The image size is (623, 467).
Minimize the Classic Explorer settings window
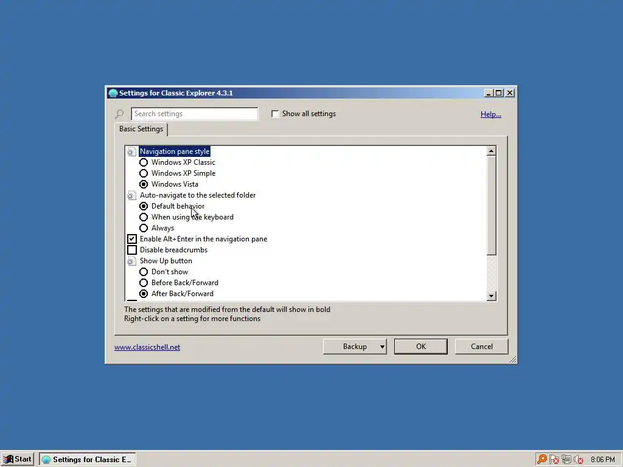coord(489,93)
